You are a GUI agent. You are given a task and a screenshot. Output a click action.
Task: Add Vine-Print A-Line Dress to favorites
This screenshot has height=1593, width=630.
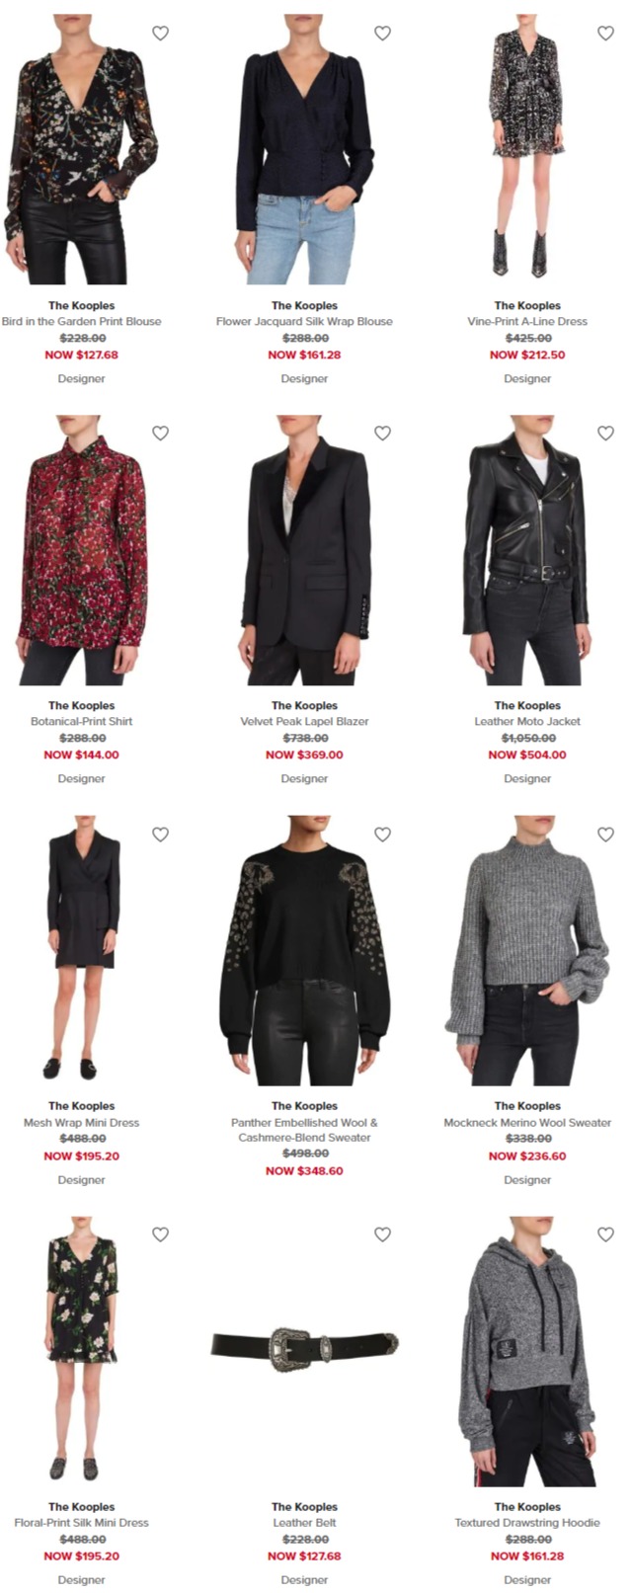(x=605, y=33)
